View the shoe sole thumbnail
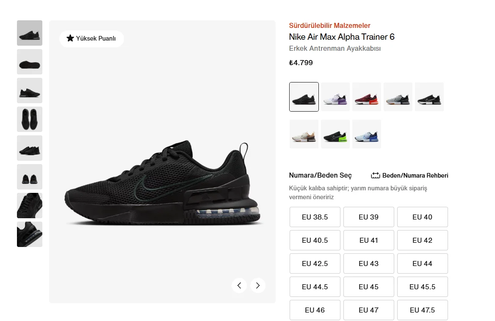Image resolution: width=495 pixels, height=321 pixels. 30,62
